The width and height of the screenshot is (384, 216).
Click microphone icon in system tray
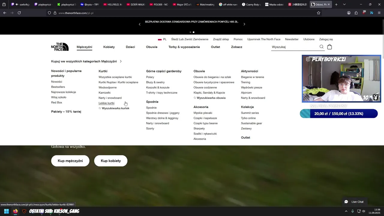coord(352,211)
